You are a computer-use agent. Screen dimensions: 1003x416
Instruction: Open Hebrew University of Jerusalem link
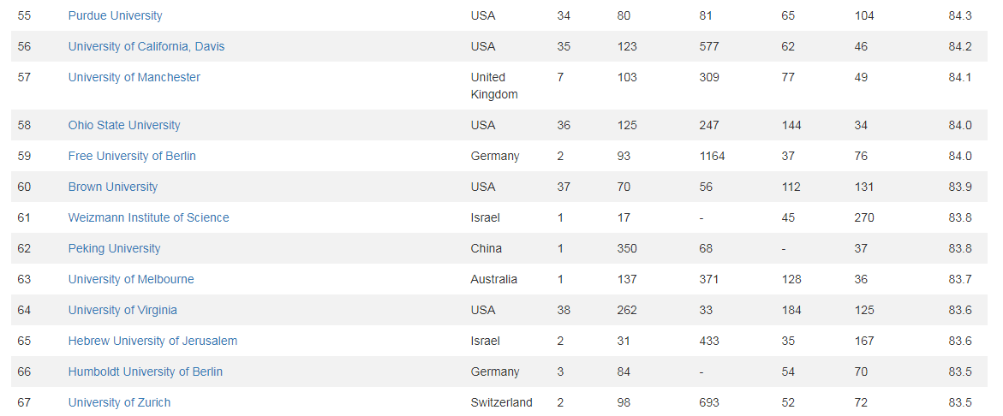tap(152, 341)
